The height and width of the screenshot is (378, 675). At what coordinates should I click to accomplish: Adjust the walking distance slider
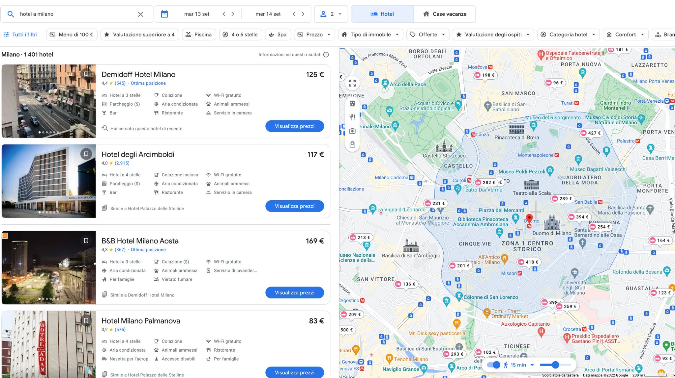[555, 365]
